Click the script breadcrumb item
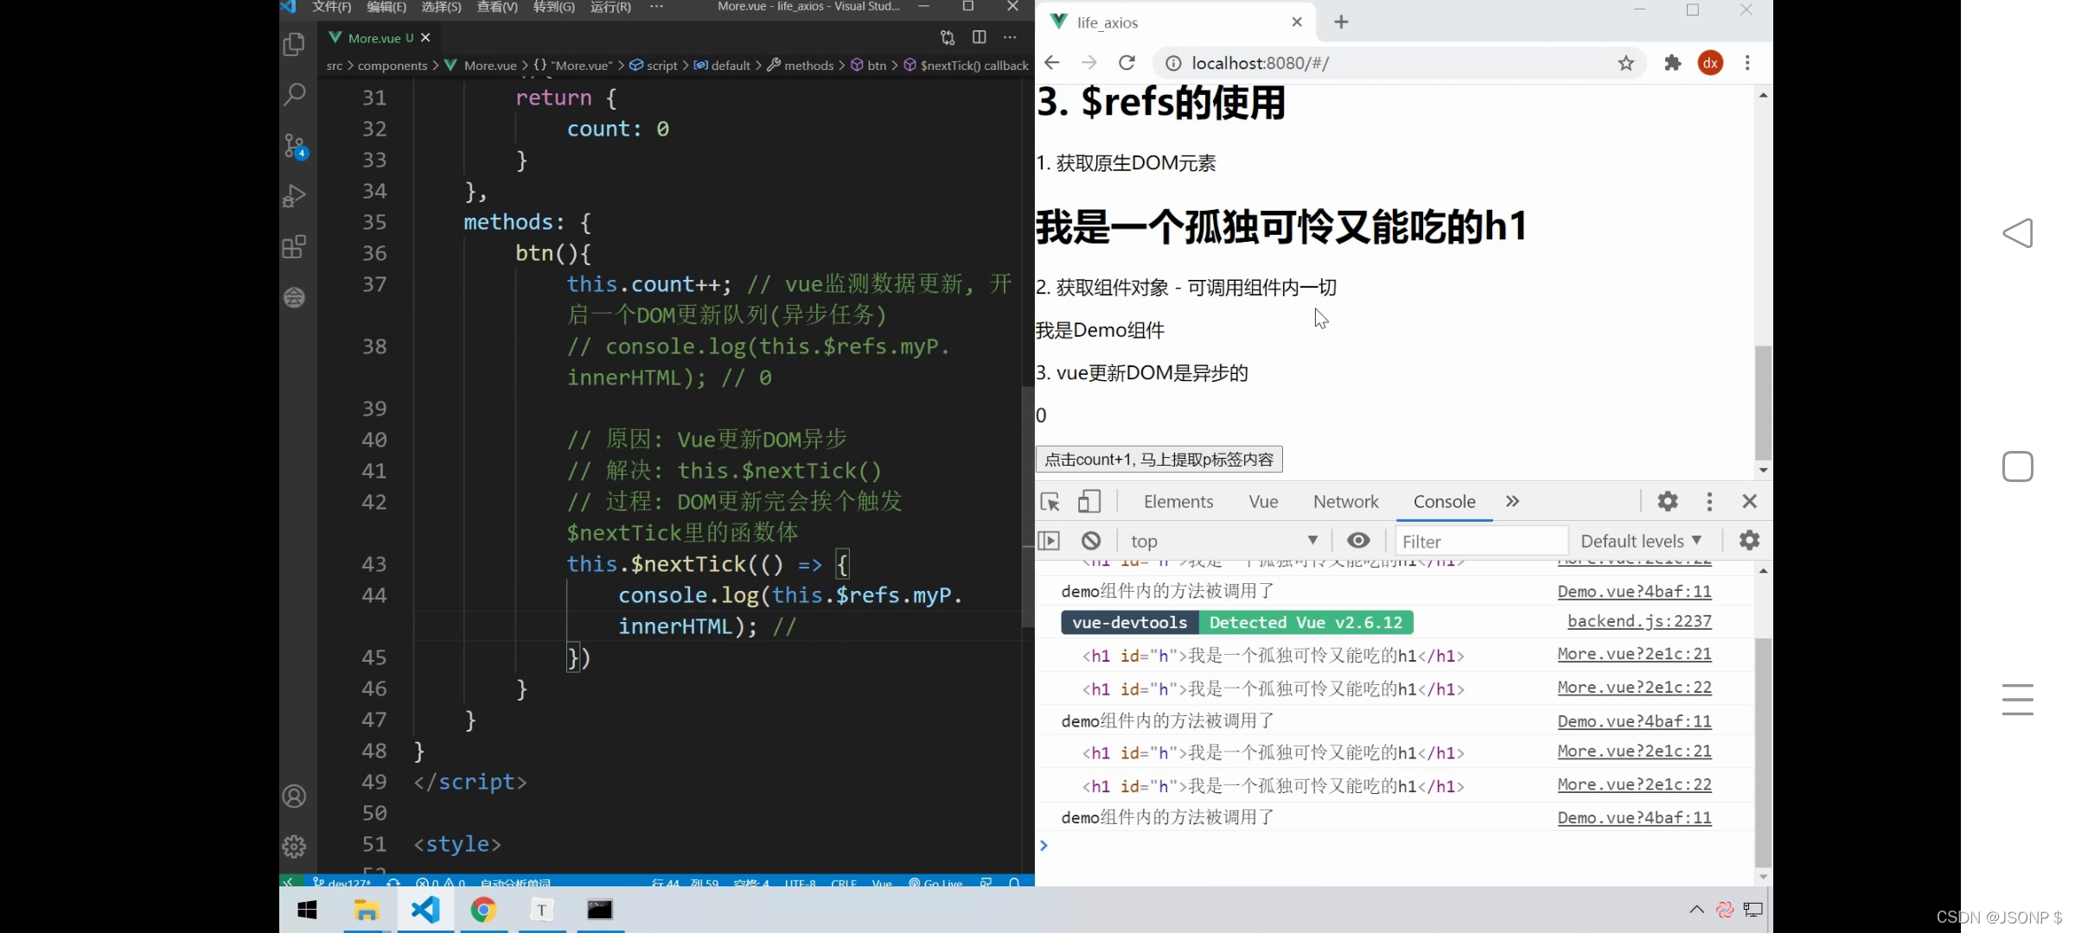The image size is (2075, 933). pyautogui.click(x=654, y=66)
